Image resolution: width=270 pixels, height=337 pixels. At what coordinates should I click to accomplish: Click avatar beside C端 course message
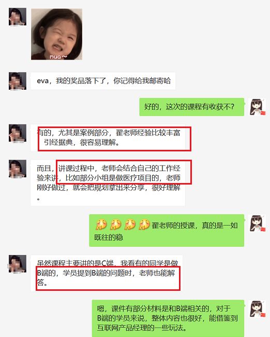pyautogui.click(x=18, y=264)
